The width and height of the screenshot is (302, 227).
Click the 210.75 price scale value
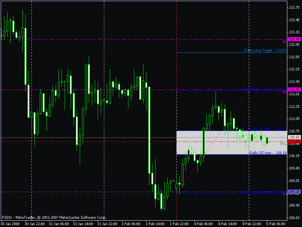(294, 131)
